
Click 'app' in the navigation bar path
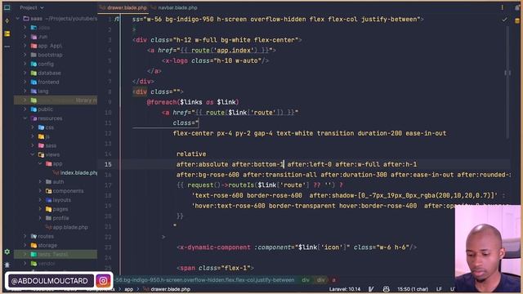pyautogui.click(x=129, y=289)
